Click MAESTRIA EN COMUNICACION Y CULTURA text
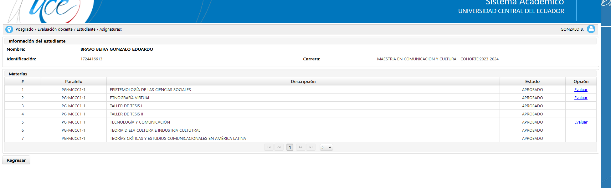 tap(438, 59)
